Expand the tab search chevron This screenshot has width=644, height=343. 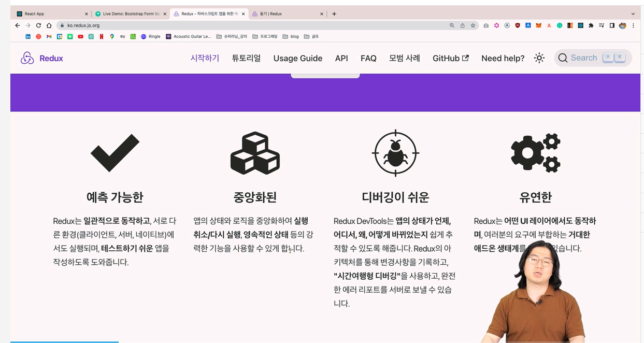[x=633, y=14]
